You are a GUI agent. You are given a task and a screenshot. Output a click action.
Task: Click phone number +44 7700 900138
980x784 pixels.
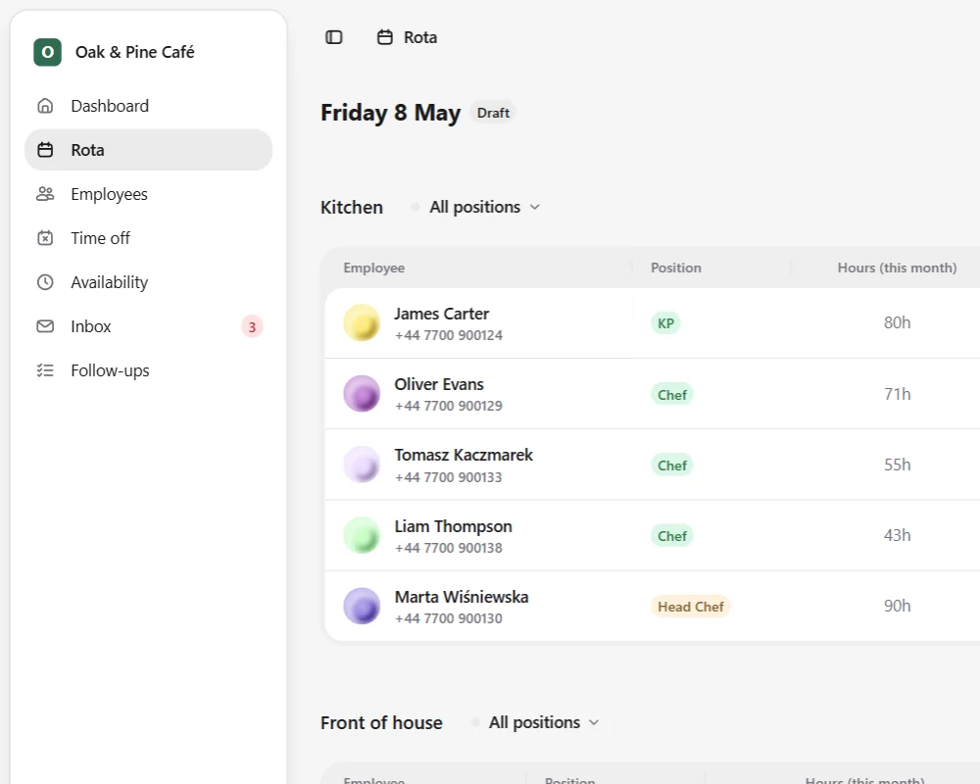tap(448, 548)
